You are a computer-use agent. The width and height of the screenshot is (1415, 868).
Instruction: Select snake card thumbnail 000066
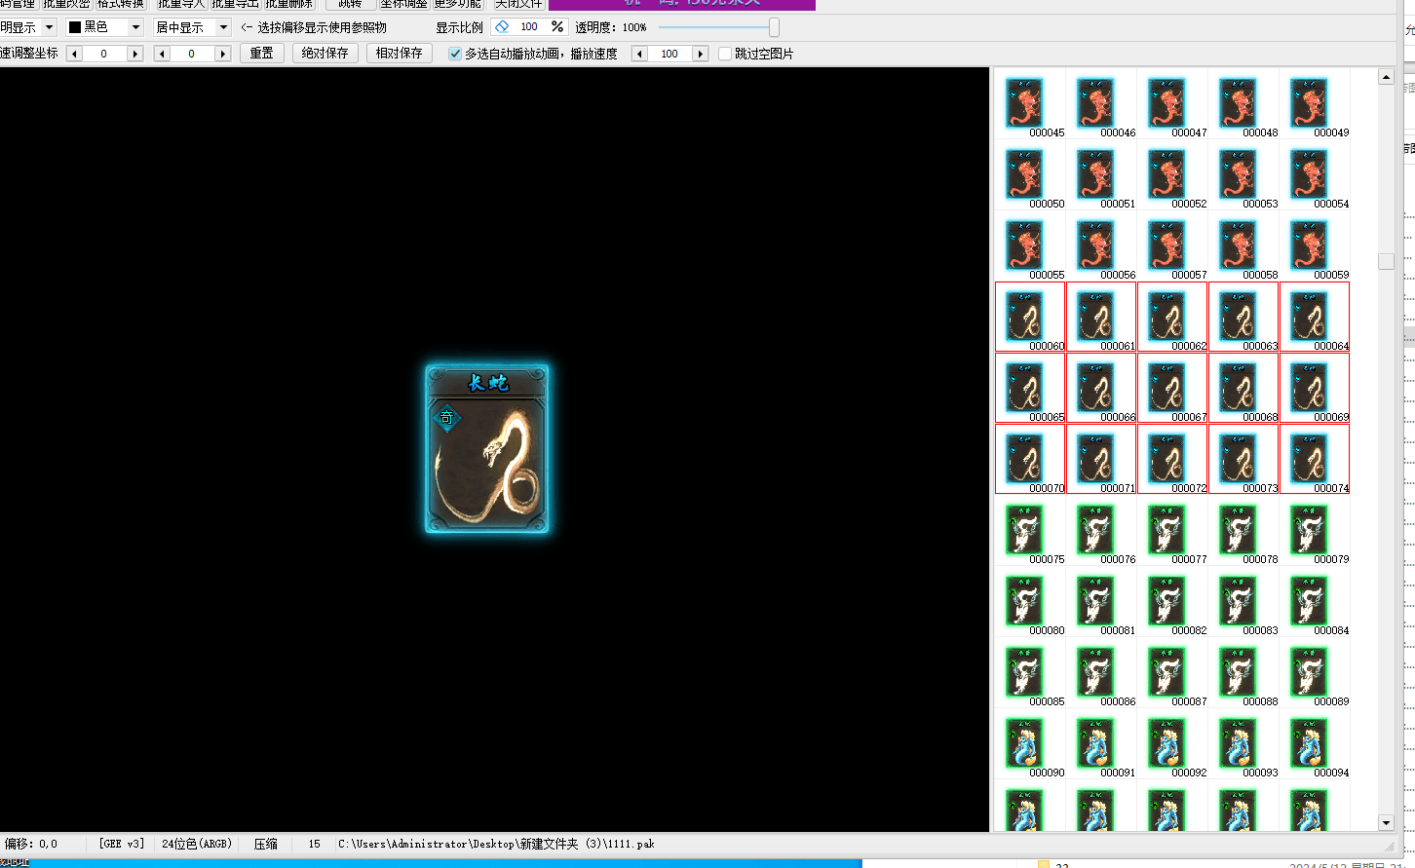click(1101, 388)
